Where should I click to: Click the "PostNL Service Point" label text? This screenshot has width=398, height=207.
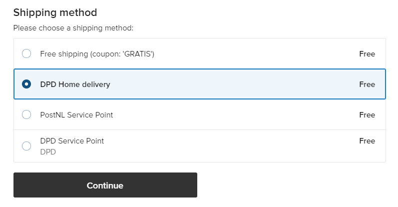tap(76, 115)
